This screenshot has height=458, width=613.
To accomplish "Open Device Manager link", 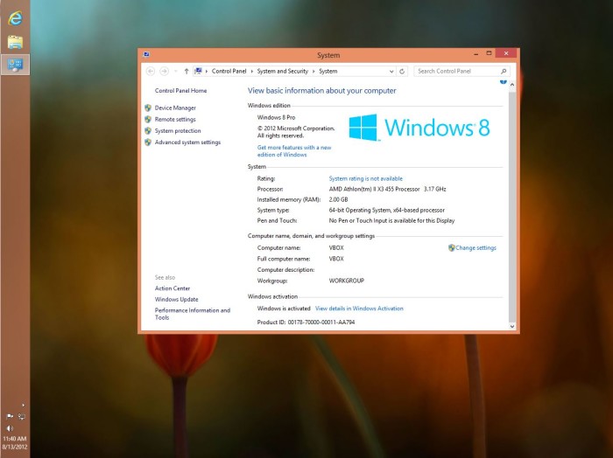I will pos(175,108).
